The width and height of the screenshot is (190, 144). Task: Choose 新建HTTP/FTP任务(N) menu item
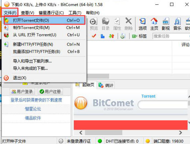point(44,44)
